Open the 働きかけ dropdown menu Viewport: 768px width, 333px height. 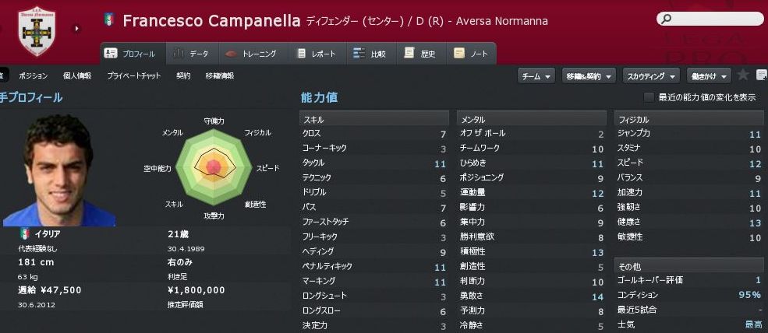(709, 75)
